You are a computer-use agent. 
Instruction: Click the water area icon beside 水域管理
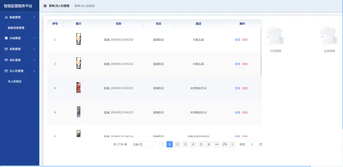tap(6, 38)
